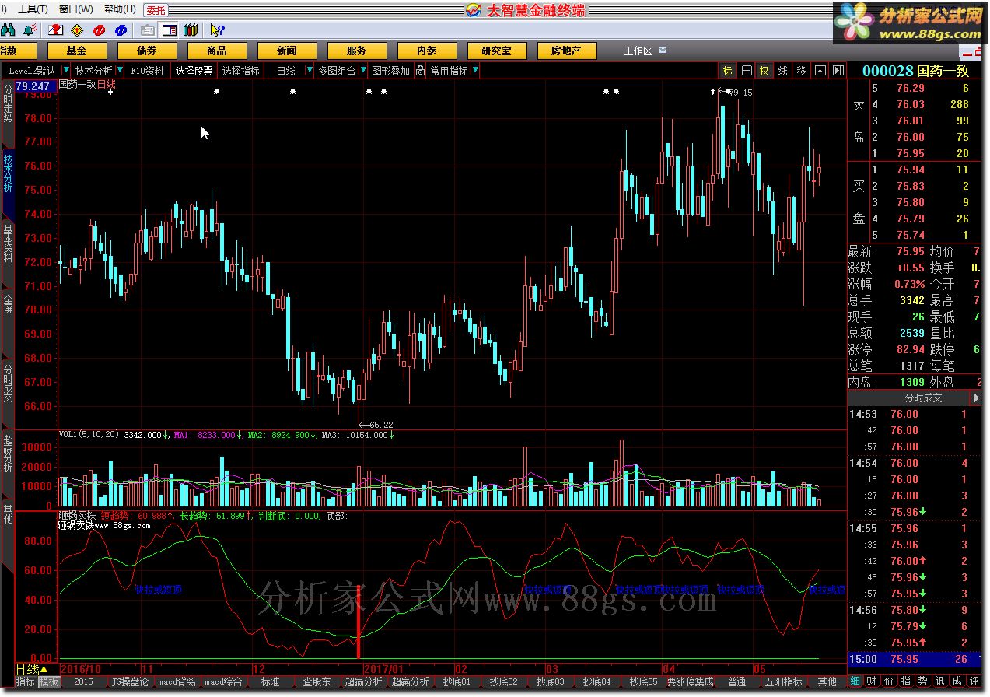This screenshot has height=697, width=990.
Task: Toggle the 权 rights-adjust button
Action: tap(764, 71)
